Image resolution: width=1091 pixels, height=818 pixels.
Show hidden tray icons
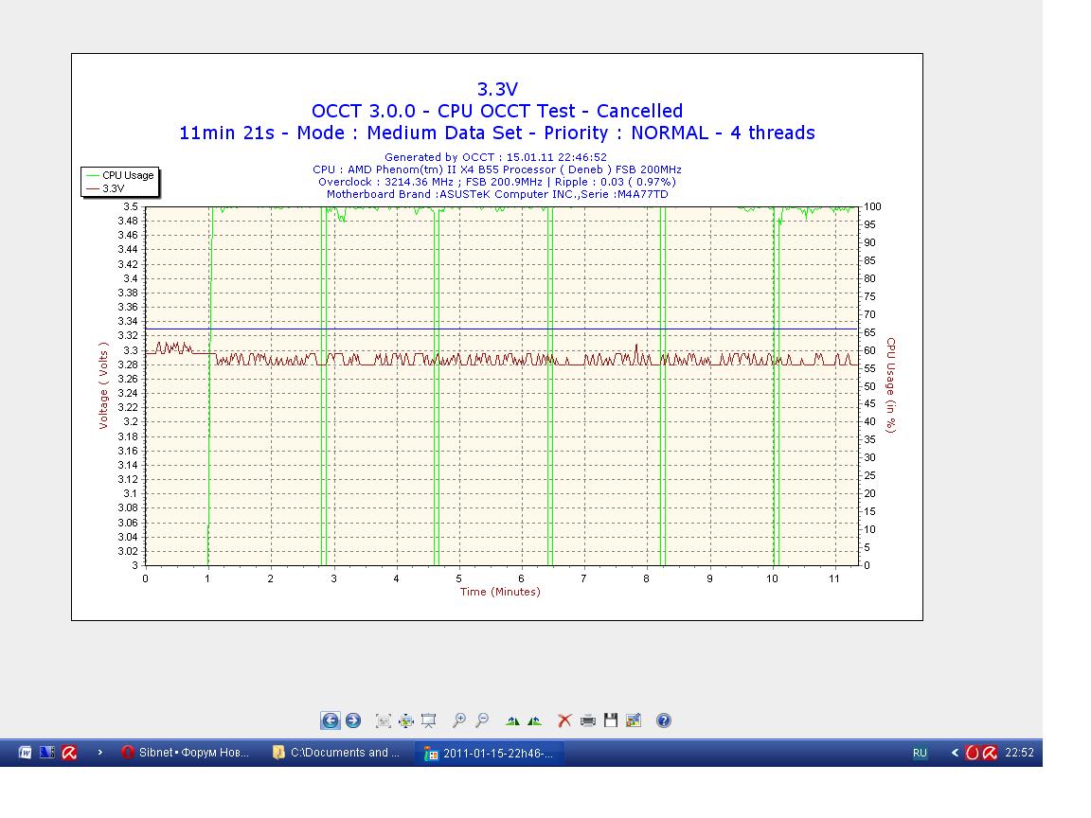point(955,753)
